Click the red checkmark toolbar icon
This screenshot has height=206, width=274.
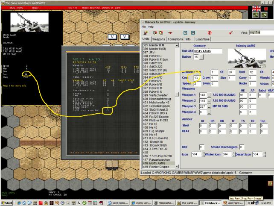230,32
